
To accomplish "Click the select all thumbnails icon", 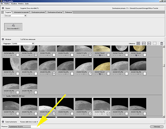I will 138,44.
